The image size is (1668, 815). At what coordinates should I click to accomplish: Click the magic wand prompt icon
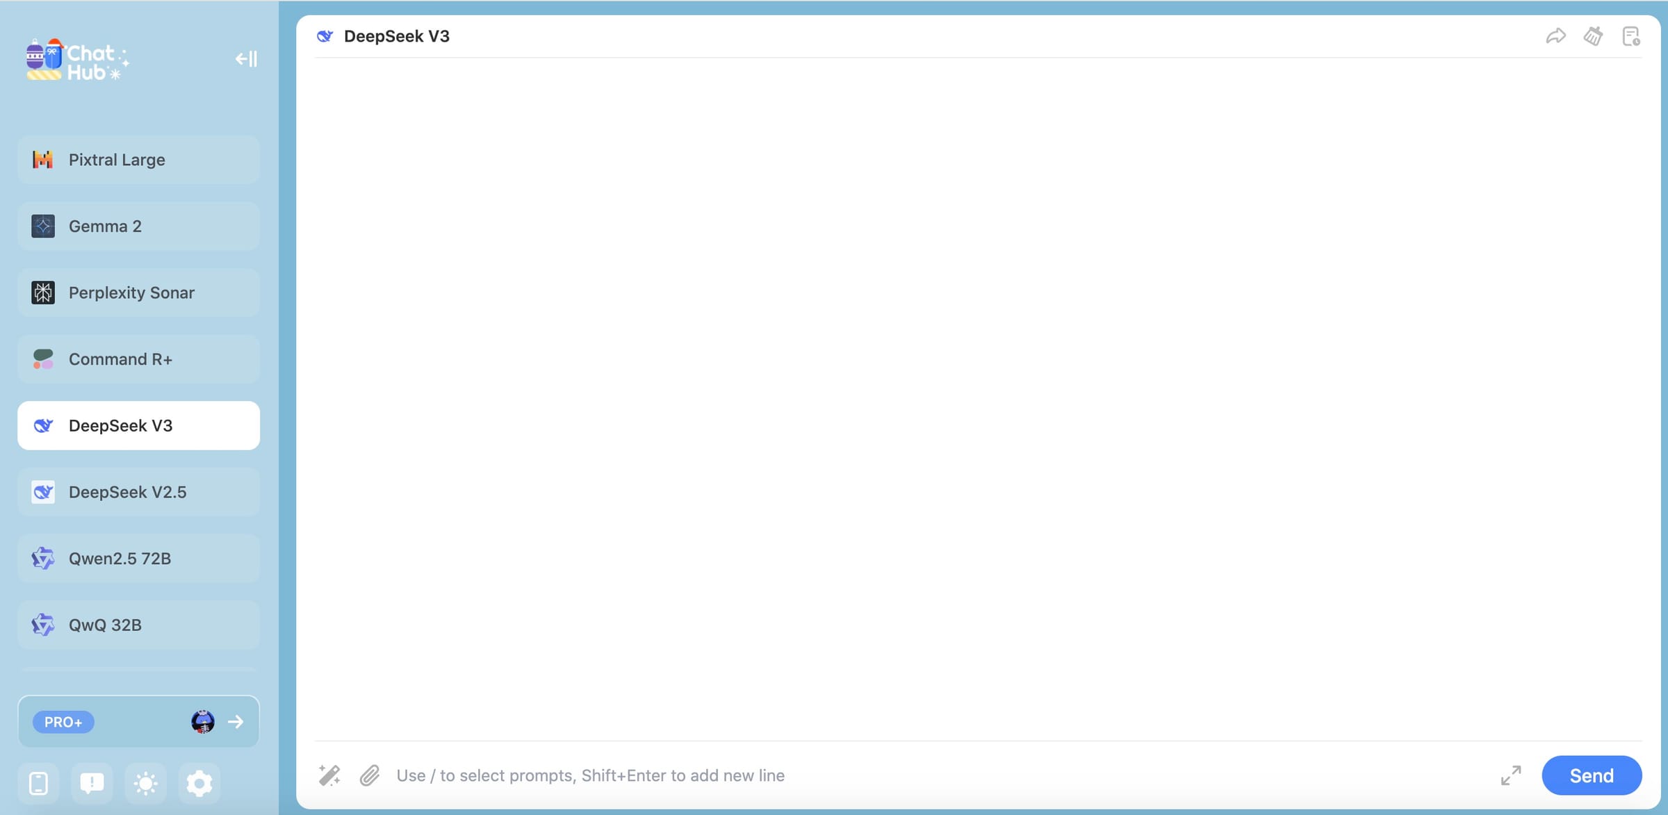point(329,775)
